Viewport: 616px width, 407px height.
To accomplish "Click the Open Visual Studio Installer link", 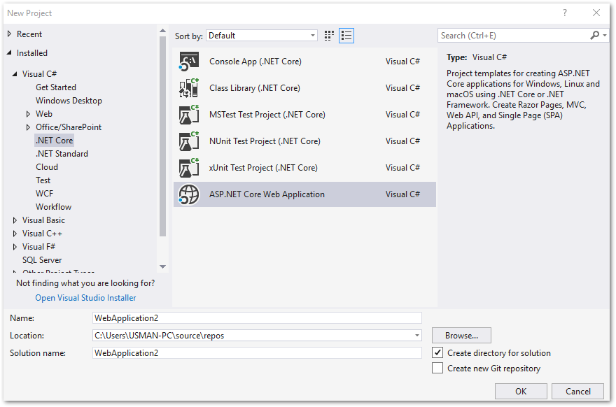I will coord(85,297).
